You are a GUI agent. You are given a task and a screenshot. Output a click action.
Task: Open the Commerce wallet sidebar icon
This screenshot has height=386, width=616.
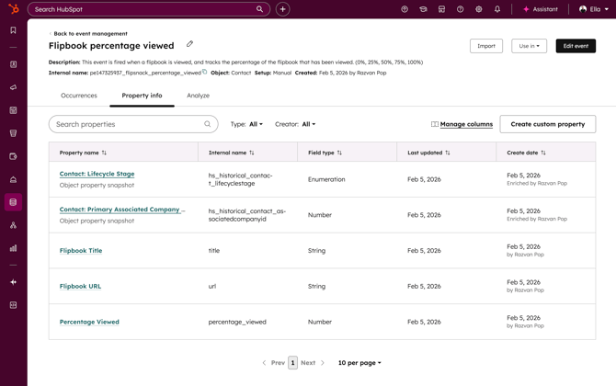pos(14,156)
